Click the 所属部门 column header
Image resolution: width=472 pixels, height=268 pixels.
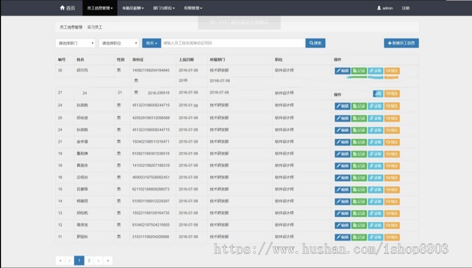(217, 60)
